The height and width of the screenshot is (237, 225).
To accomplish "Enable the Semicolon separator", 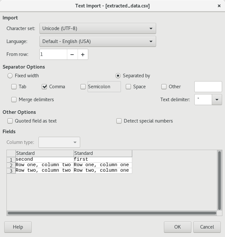I will pyautogui.click(x=83, y=87).
